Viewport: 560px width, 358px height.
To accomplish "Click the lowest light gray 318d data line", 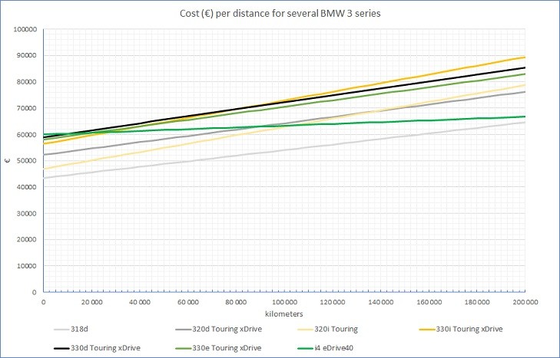I will pyautogui.click(x=284, y=150).
